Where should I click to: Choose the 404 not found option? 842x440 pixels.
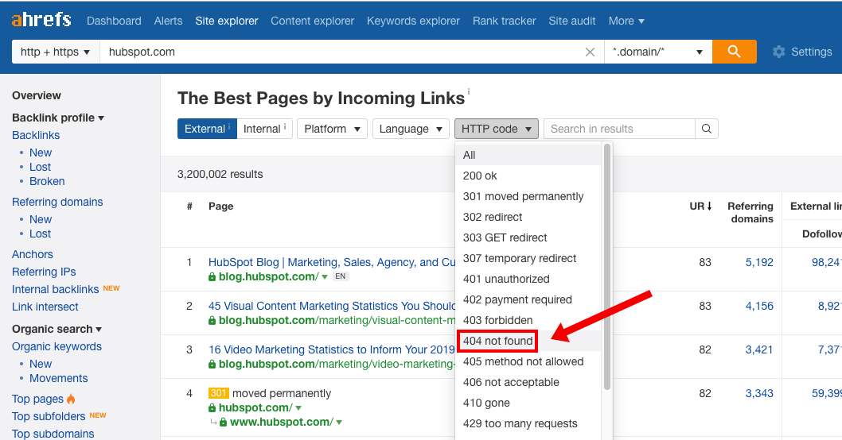tap(528, 341)
